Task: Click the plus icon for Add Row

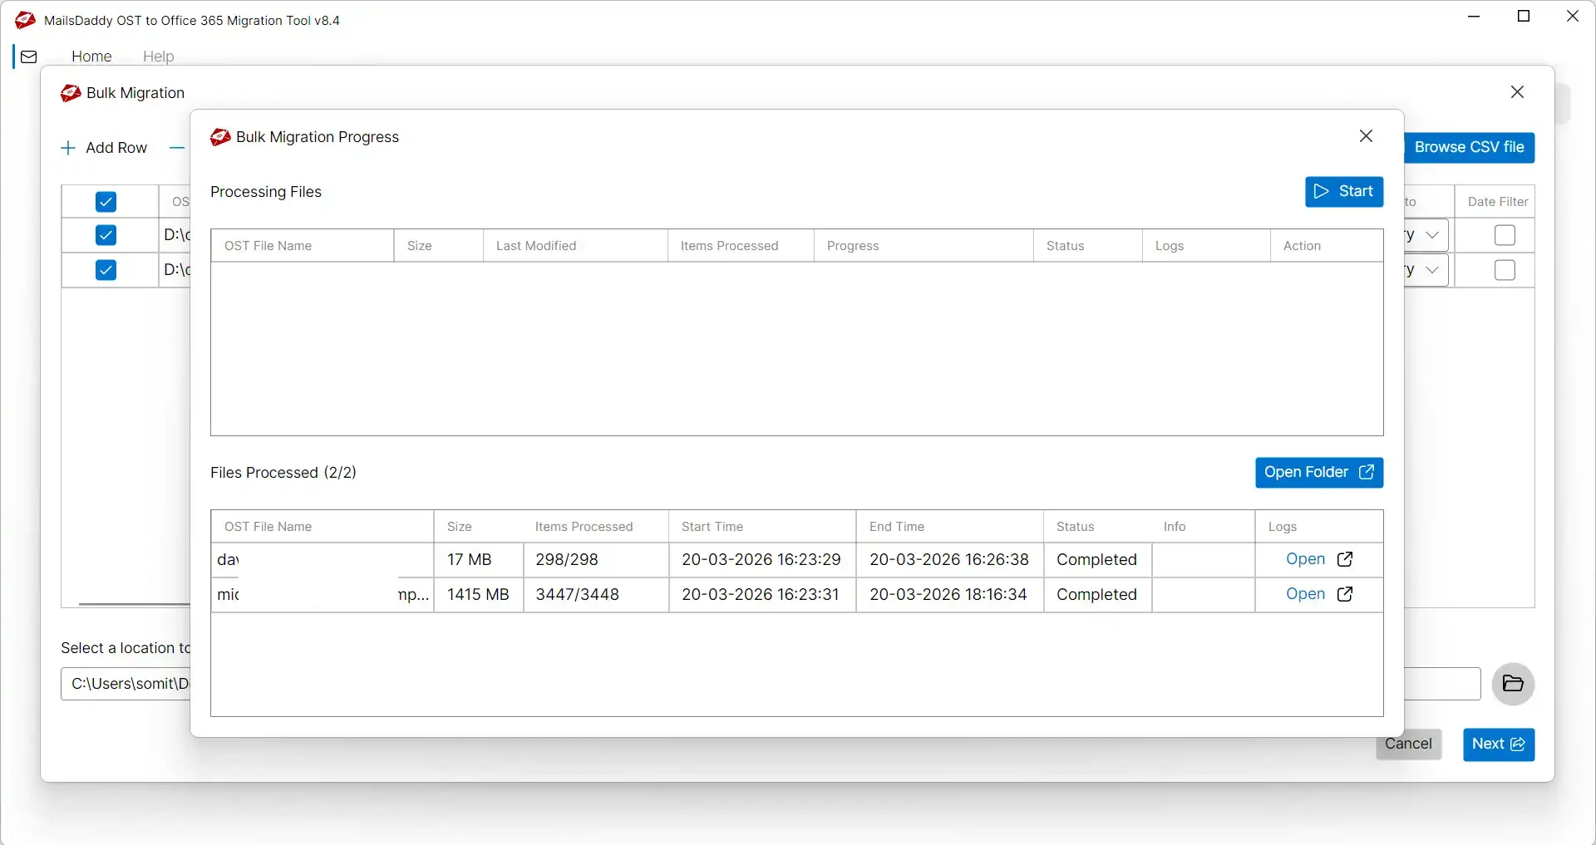Action: [68, 148]
